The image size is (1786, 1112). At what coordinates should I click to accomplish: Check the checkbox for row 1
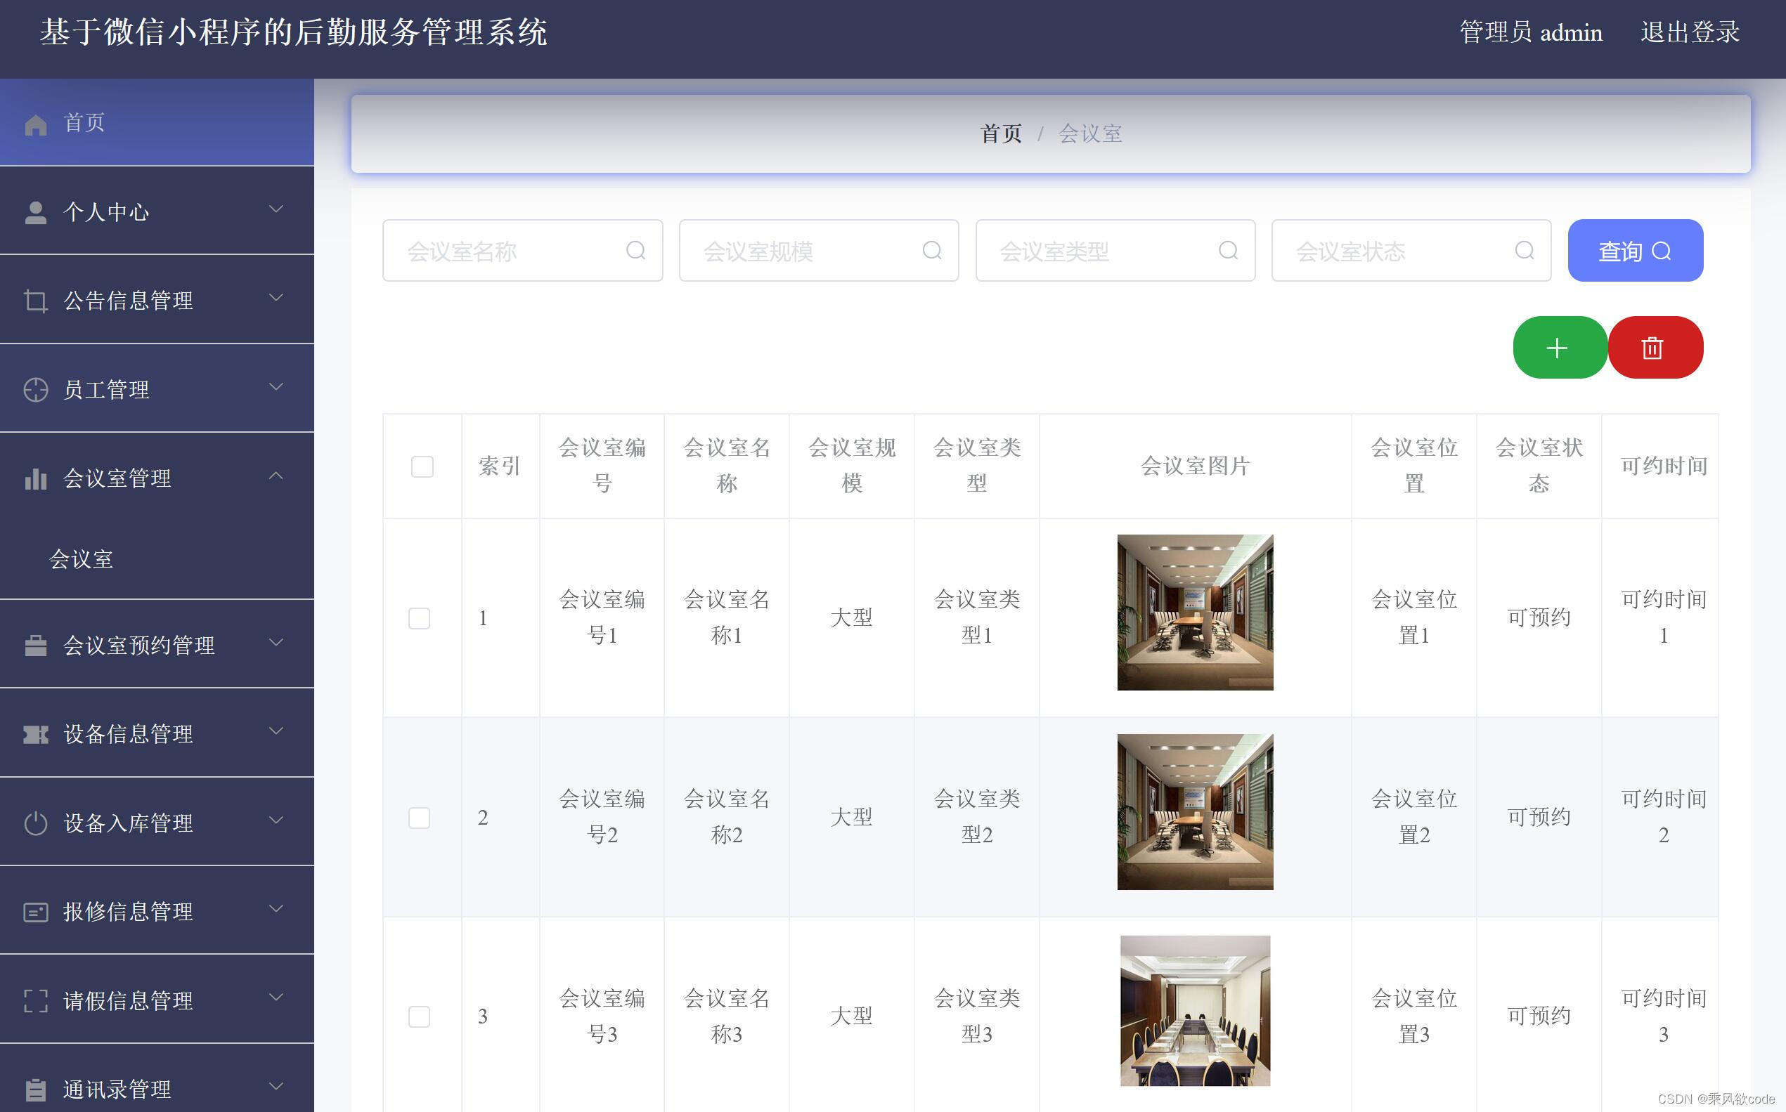(x=419, y=617)
